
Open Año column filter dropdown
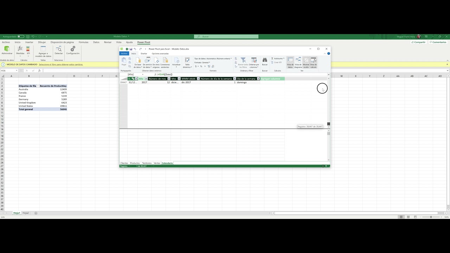pos(146,79)
